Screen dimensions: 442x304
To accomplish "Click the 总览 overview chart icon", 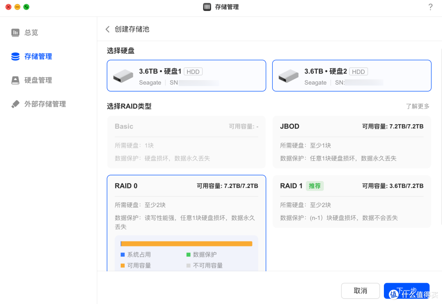I will [x=15, y=33].
